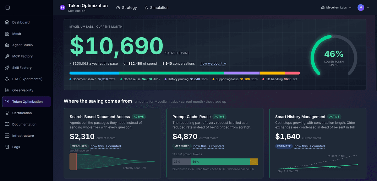377x181 pixels.
Task: Click the '142.0M prompt tokens' label
Action: 187,154
